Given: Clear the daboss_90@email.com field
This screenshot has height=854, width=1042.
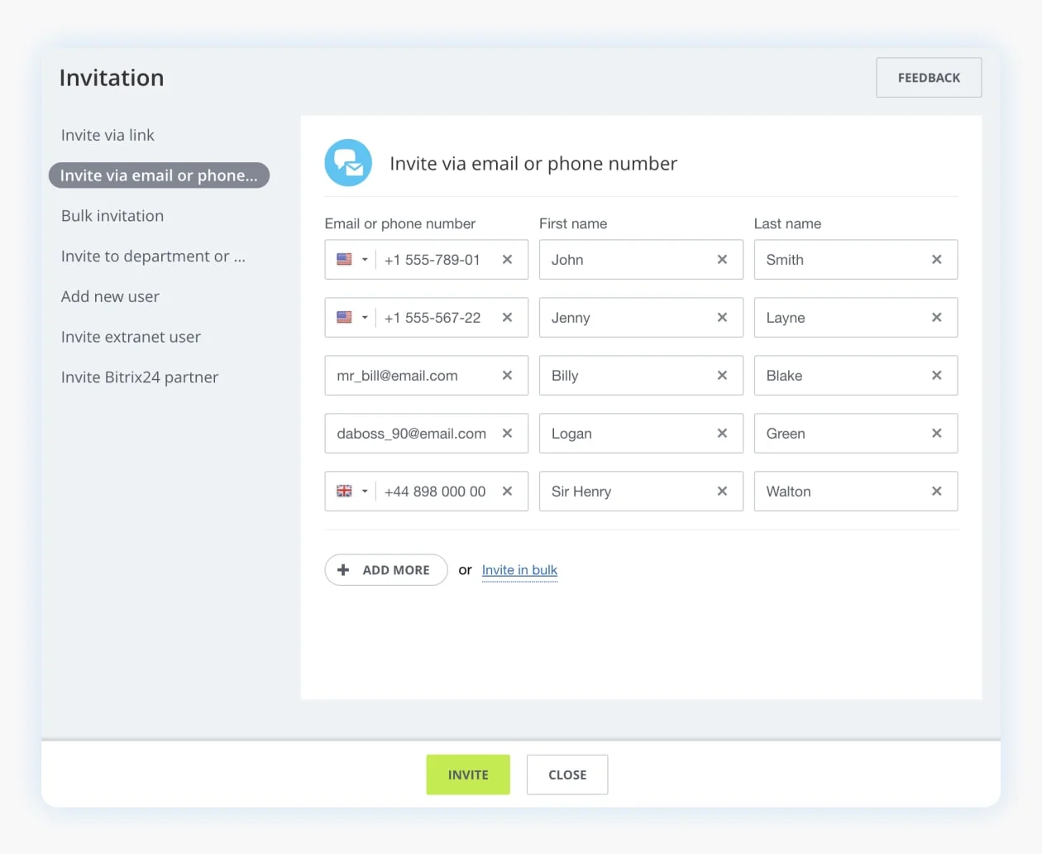Looking at the screenshot, I should click(507, 434).
